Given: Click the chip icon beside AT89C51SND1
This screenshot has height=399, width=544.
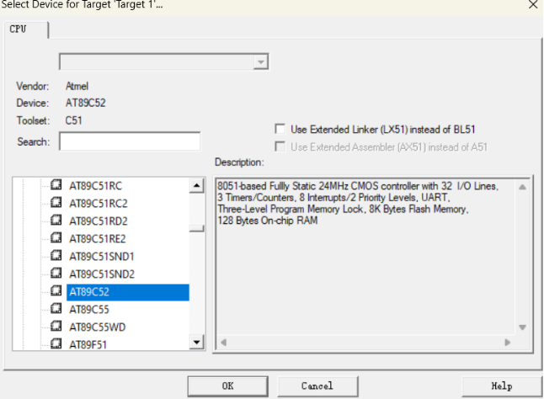Looking at the screenshot, I should pos(56,256).
